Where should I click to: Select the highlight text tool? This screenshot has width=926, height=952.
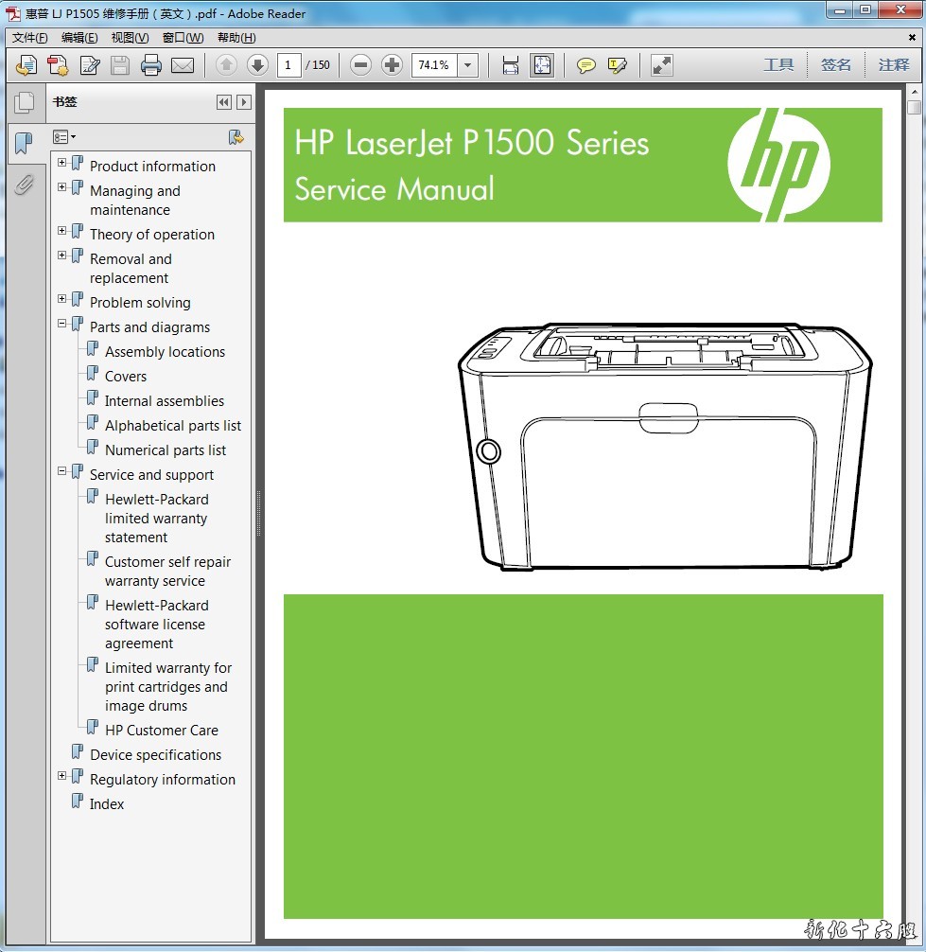coord(618,65)
